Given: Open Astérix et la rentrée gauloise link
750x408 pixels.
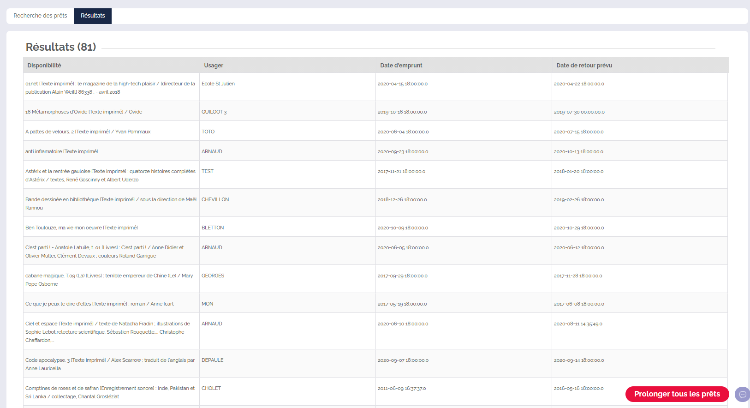Looking at the screenshot, I should [110, 175].
